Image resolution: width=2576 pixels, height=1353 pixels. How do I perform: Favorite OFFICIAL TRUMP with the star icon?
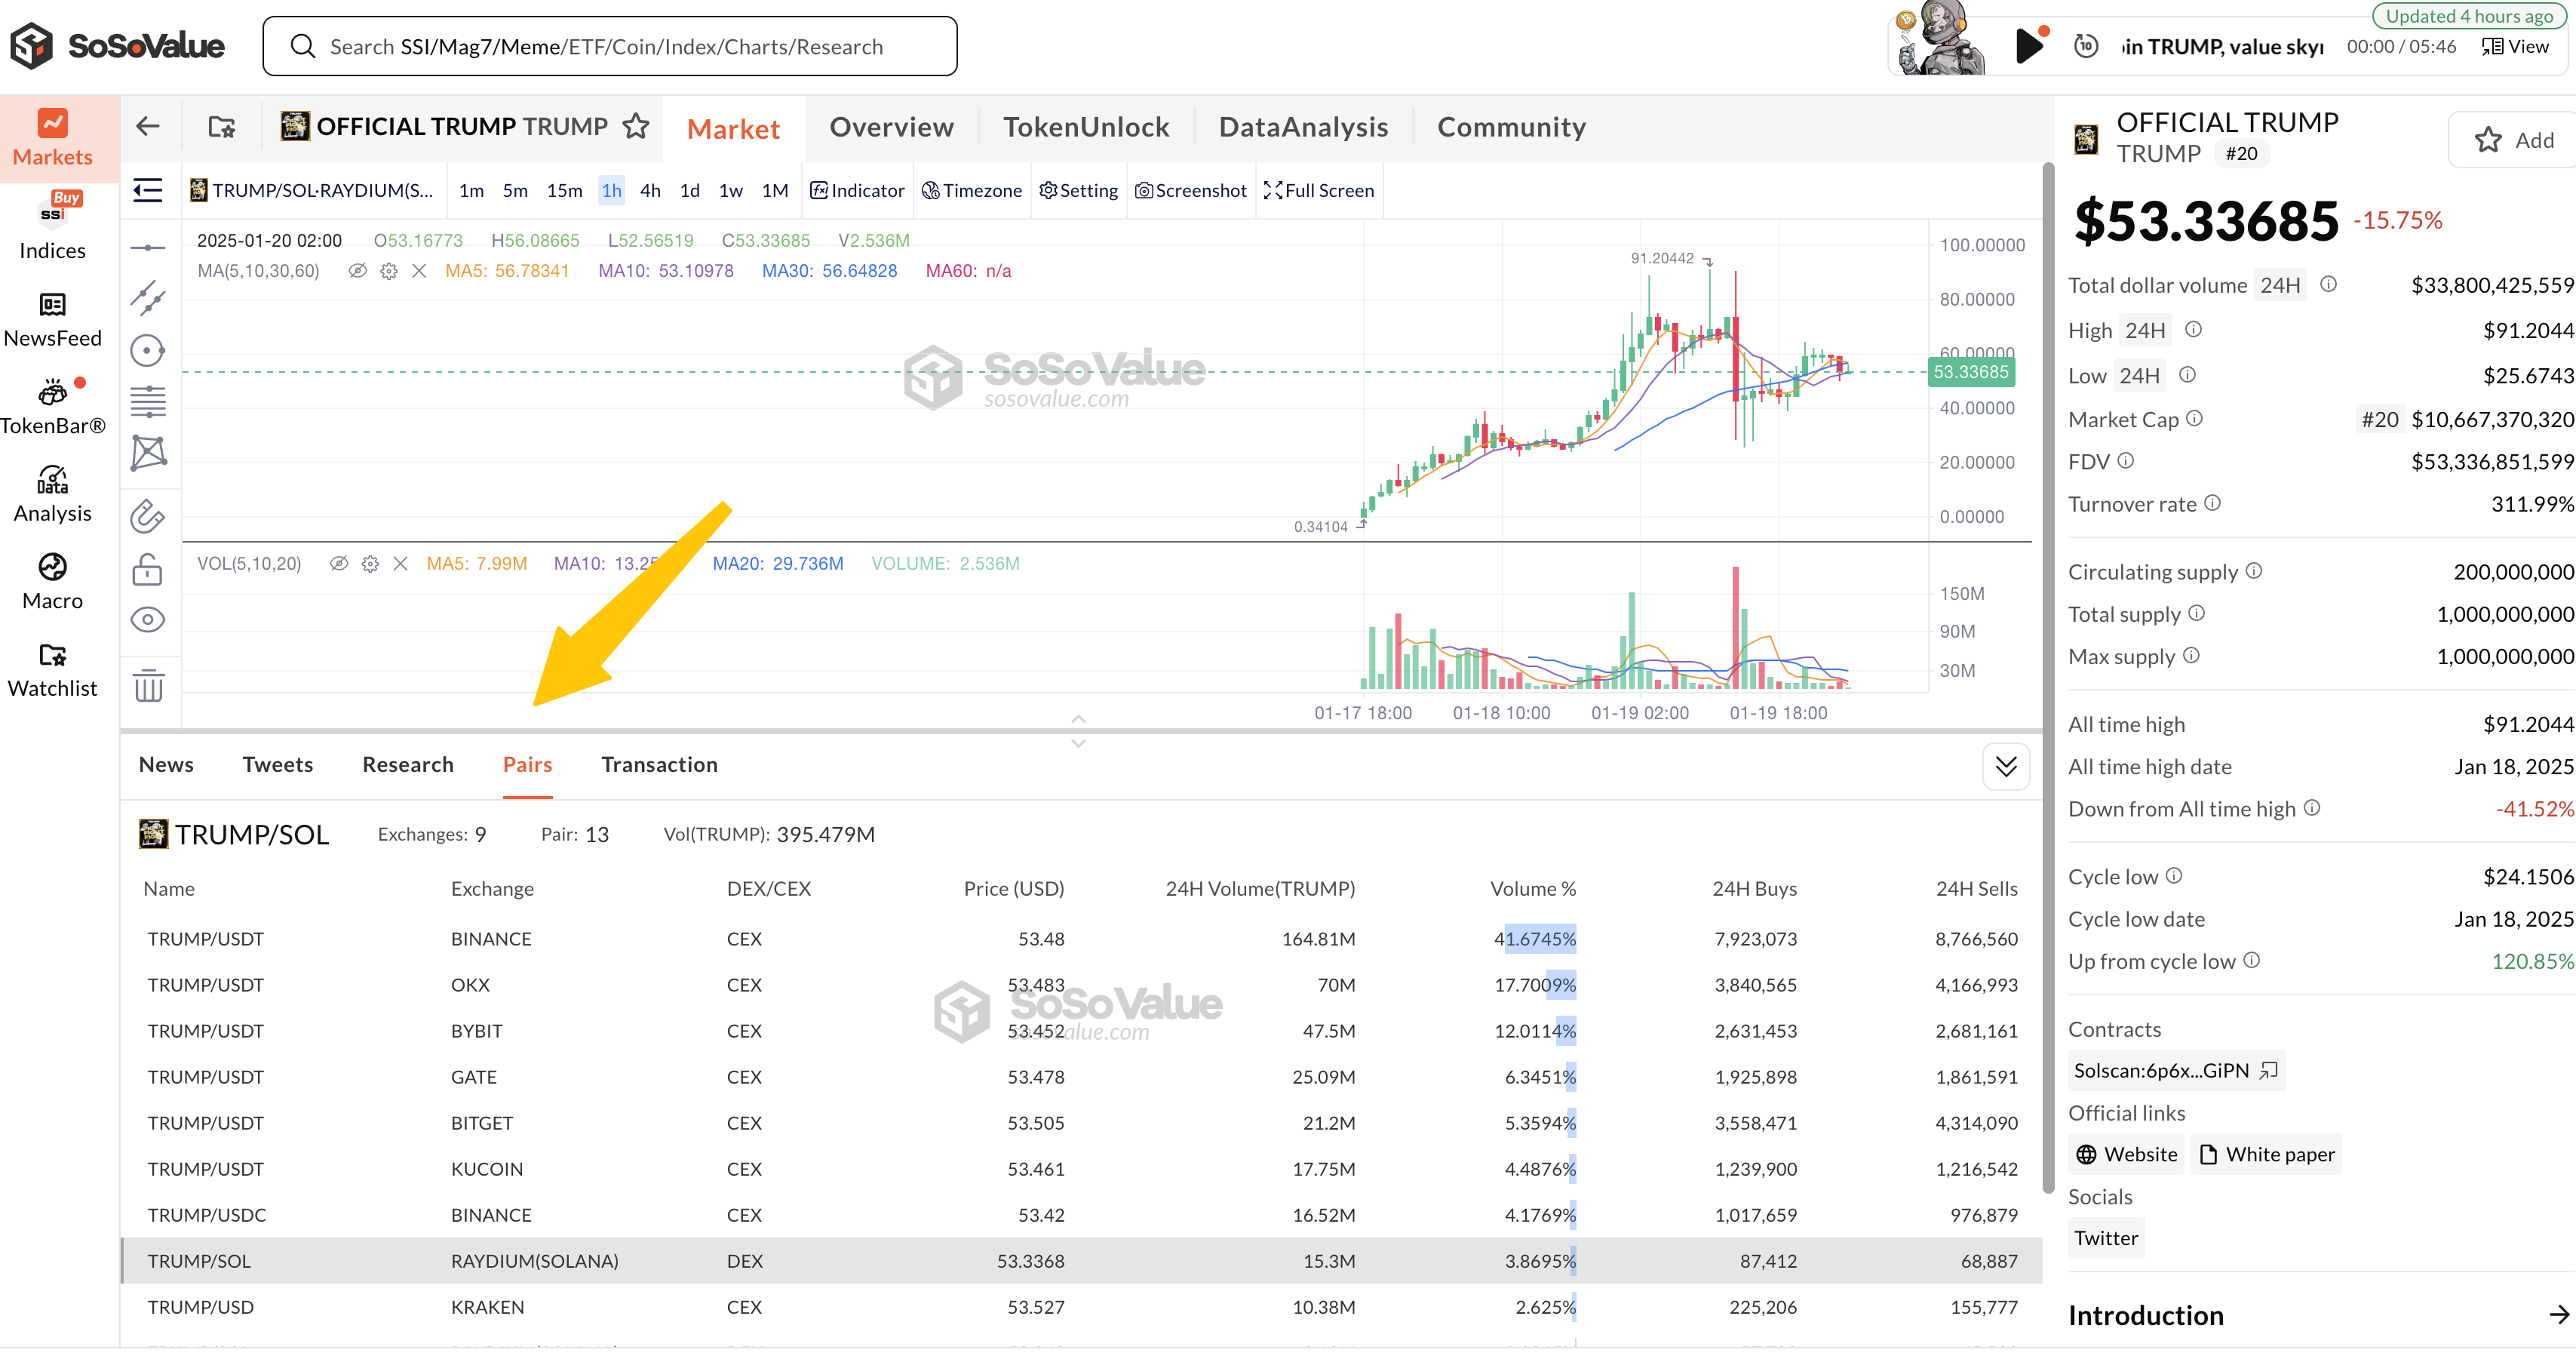tap(636, 126)
